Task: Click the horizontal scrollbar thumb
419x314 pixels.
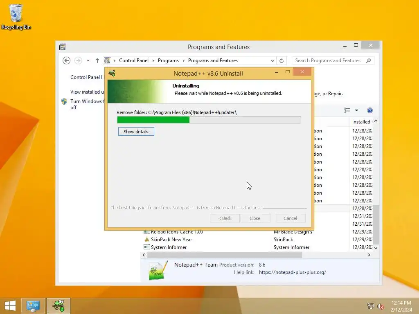Action: 225,255
